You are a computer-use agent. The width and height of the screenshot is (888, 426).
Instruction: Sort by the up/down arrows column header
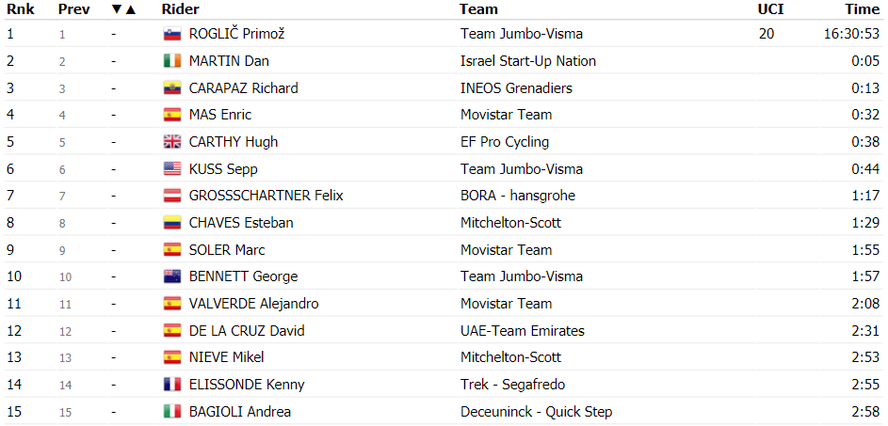coord(124,9)
